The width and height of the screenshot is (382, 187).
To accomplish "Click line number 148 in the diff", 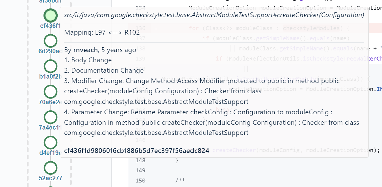I will [x=140, y=160].
